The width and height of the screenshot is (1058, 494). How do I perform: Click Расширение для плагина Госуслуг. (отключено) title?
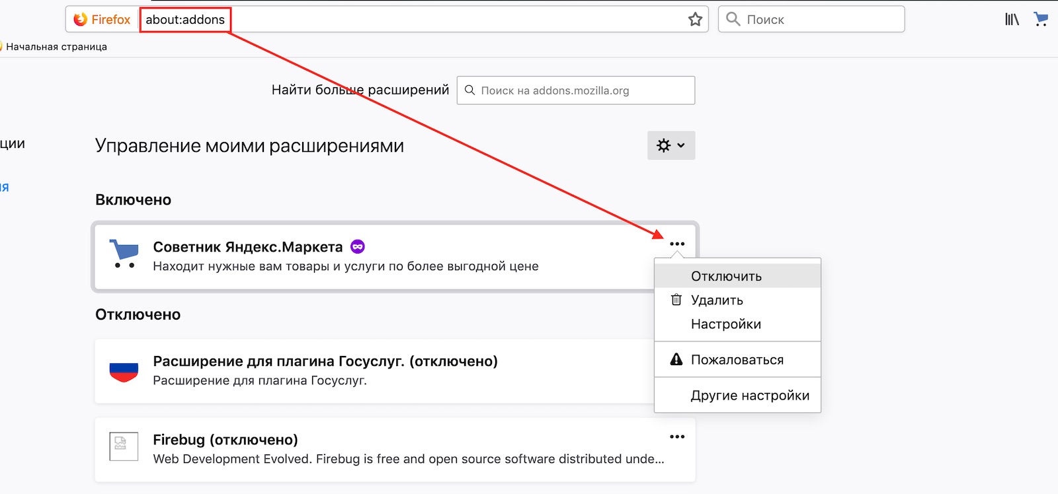(x=325, y=361)
